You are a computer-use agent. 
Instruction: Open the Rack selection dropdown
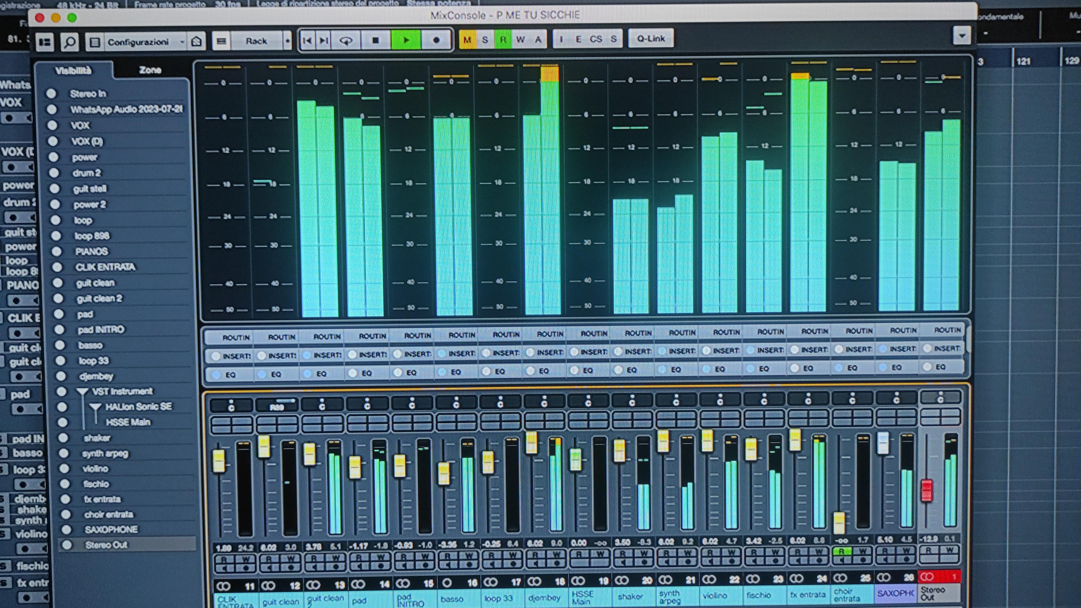click(x=287, y=41)
